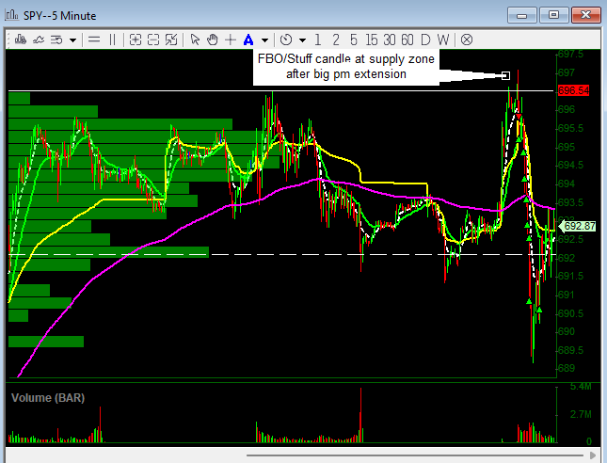Select the horizontal line drawing tool
Image resolution: width=607 pixels, height=463 pixels.
pyautogui.click(x=94, y=40)
